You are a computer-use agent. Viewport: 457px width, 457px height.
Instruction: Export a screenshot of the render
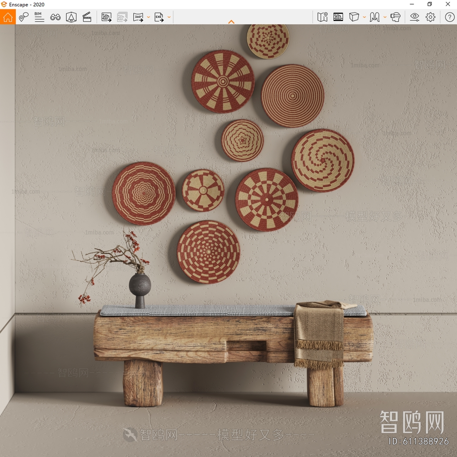click(106, 17)
